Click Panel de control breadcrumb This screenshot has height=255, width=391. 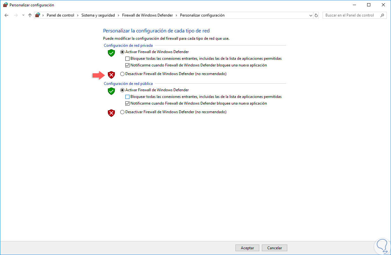(60, 15)
